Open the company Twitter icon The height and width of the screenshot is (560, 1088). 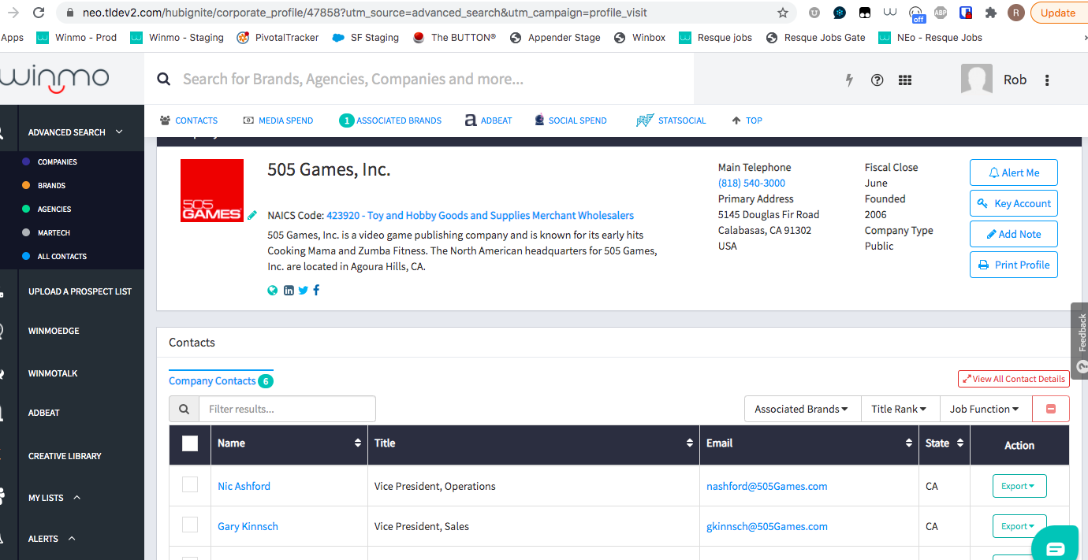[x=303, y=290]
